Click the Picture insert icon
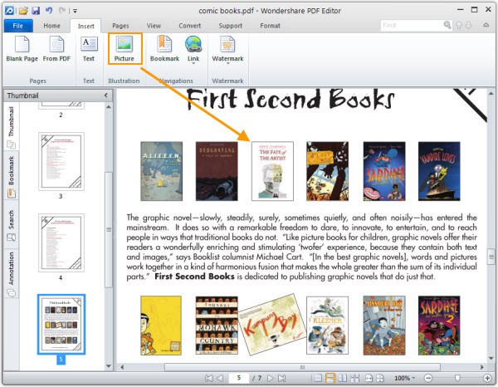The image size is (498, 387). [x=124, y=49]
